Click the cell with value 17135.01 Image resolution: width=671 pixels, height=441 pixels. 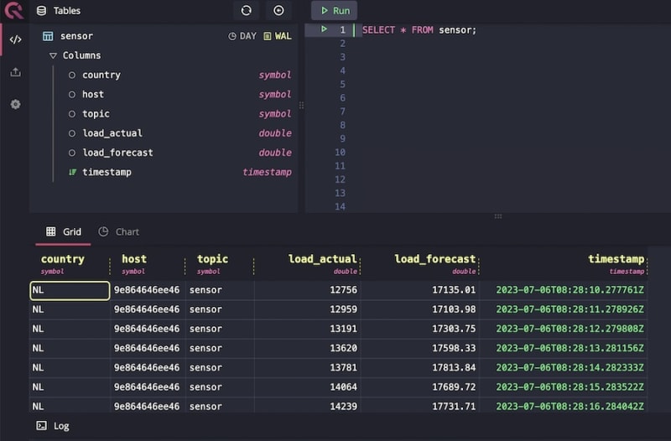tap(420, 290)
